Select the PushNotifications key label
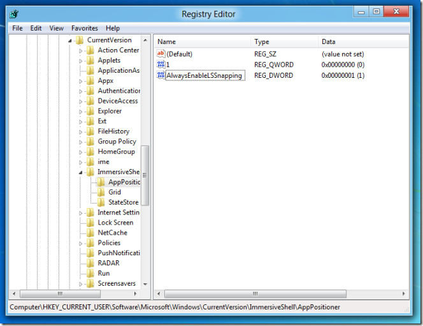The image size is (423, 326). click(x=118, y=253)
